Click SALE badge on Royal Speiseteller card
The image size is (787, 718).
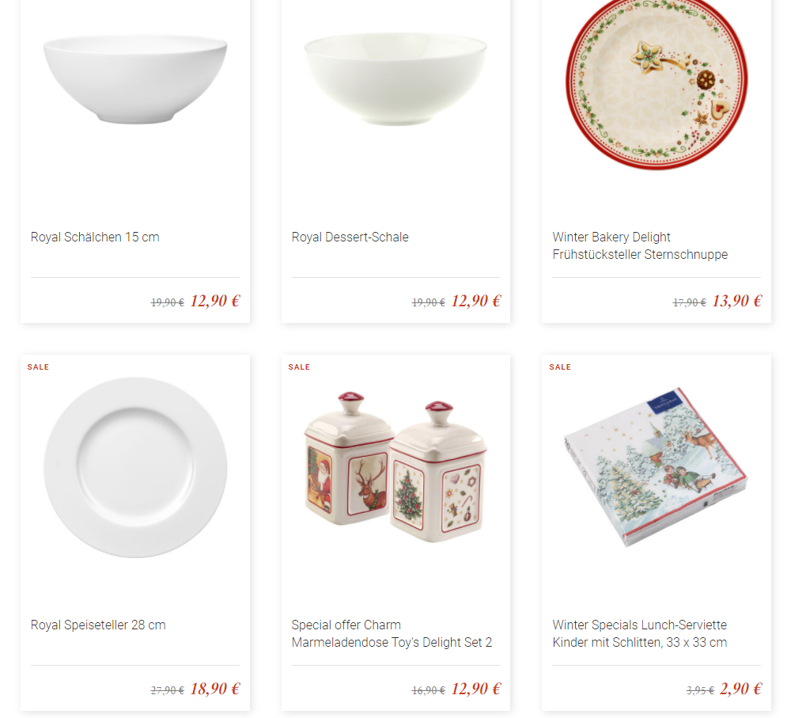[38, 367]
